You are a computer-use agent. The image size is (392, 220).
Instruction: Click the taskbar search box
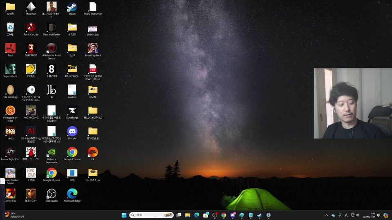pyautogui.click(x=151, y=215)
